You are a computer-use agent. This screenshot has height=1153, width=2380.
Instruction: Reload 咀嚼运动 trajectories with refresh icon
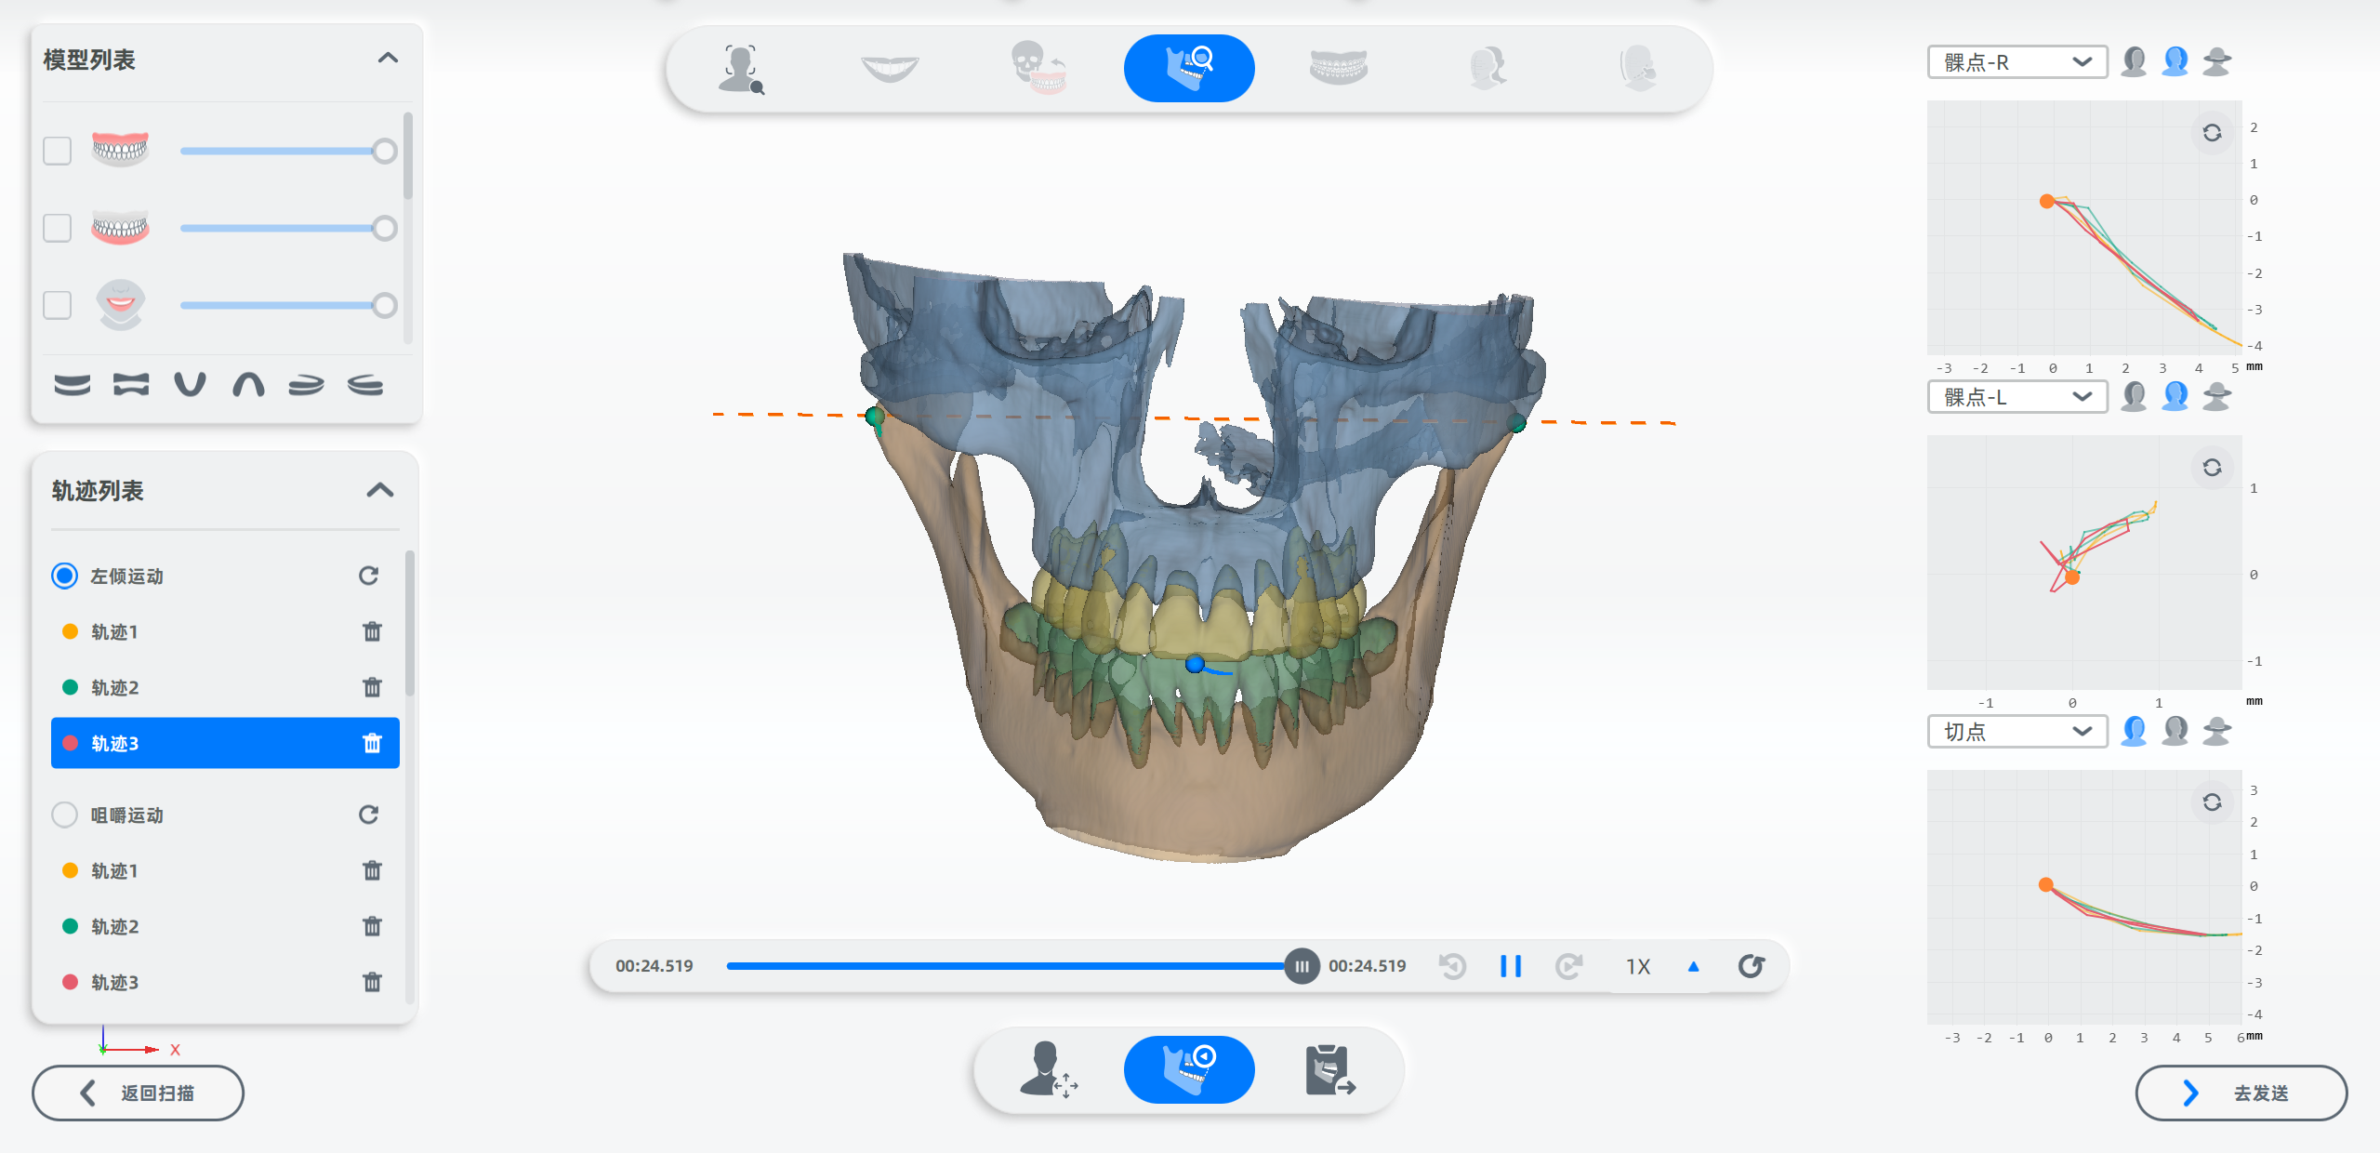click(368, 815)
